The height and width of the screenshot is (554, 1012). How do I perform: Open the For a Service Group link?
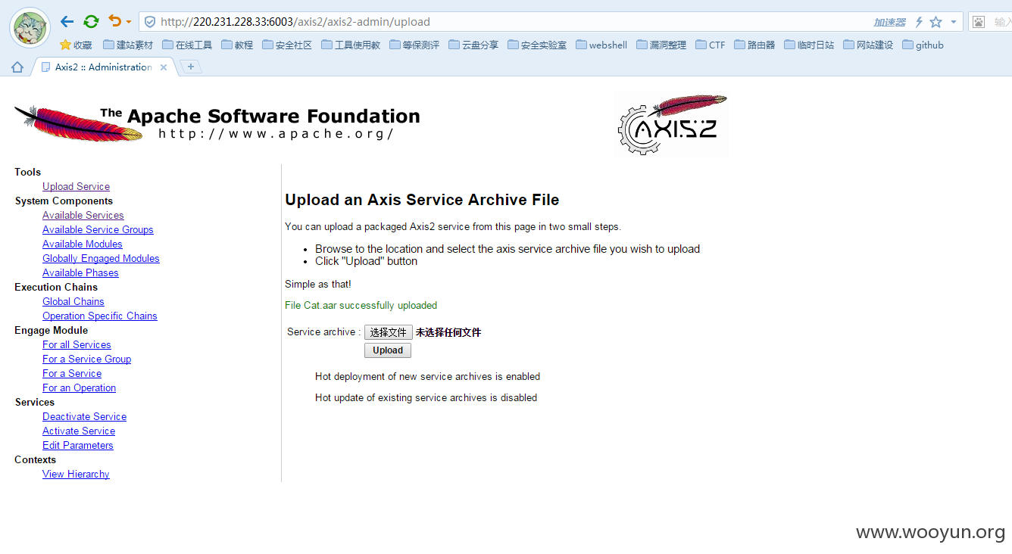86,359
